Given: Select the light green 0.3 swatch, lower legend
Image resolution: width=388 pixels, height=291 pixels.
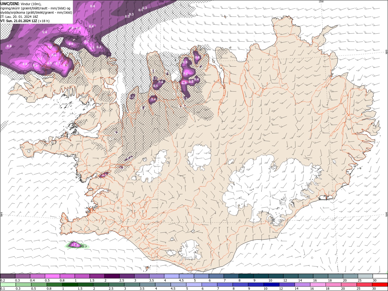Looking at the screenshot, I should pyautogui.click(x=23, y=285).
